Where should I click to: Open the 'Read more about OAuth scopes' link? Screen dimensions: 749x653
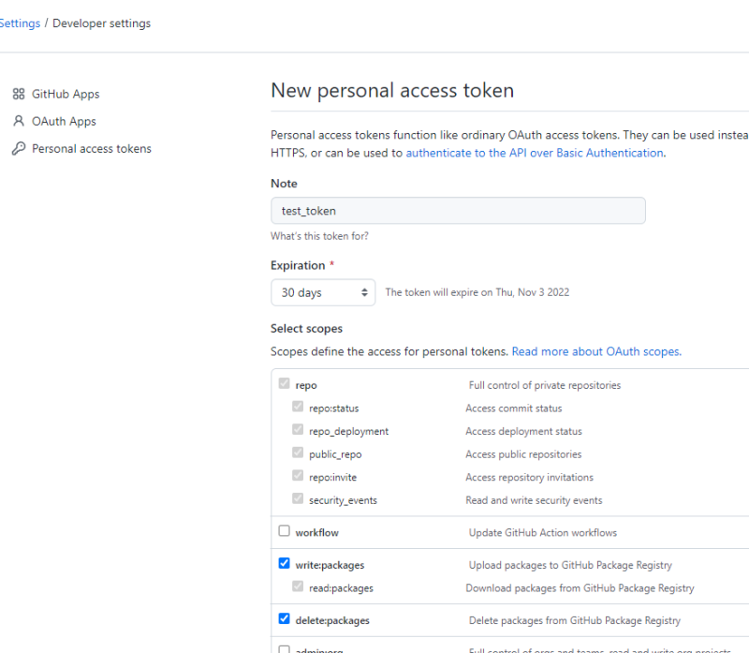pos(596,351)
